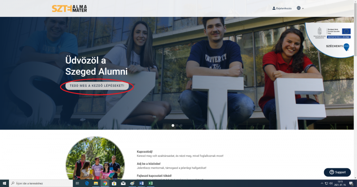Click text 'Jelentkezz mentornak, támogasd a jelenlegi hallgatókat!'

coord(171,168)
